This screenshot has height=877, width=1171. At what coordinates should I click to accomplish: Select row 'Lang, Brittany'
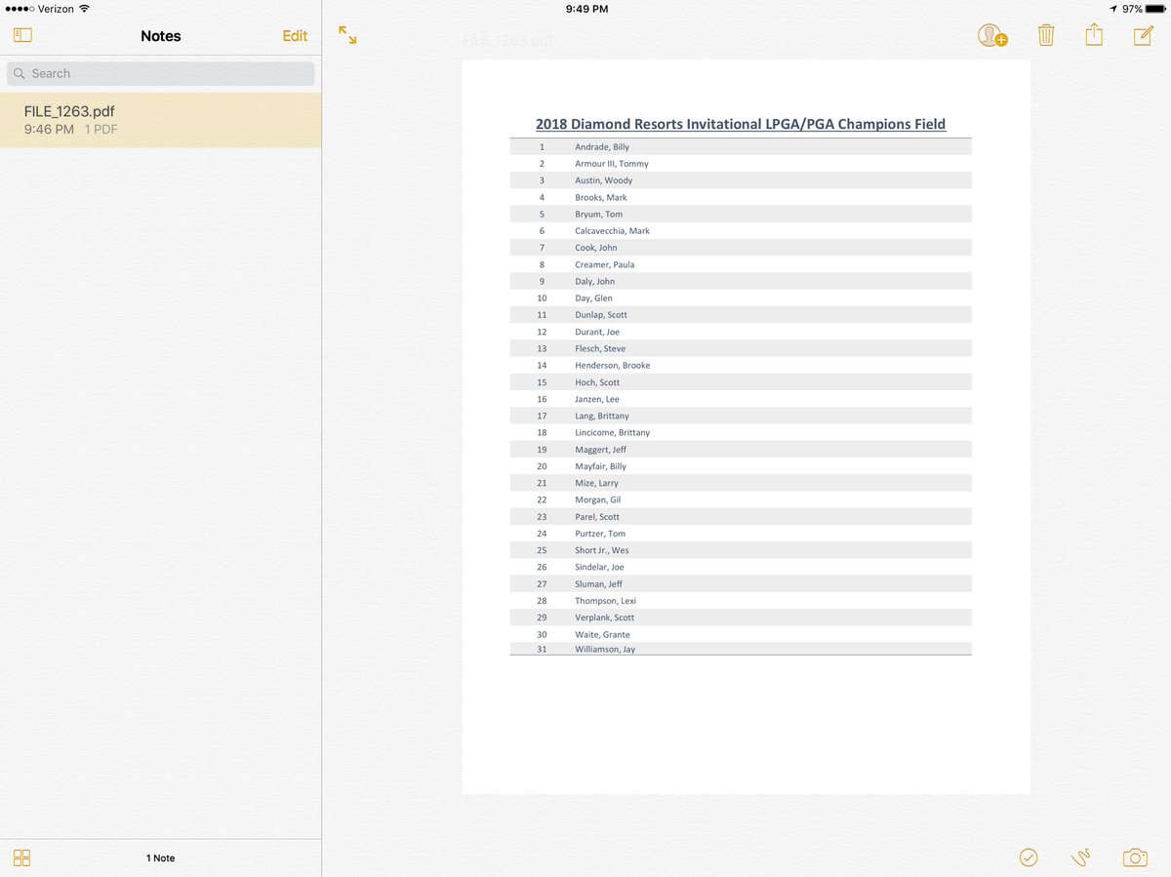pos(741,416)
